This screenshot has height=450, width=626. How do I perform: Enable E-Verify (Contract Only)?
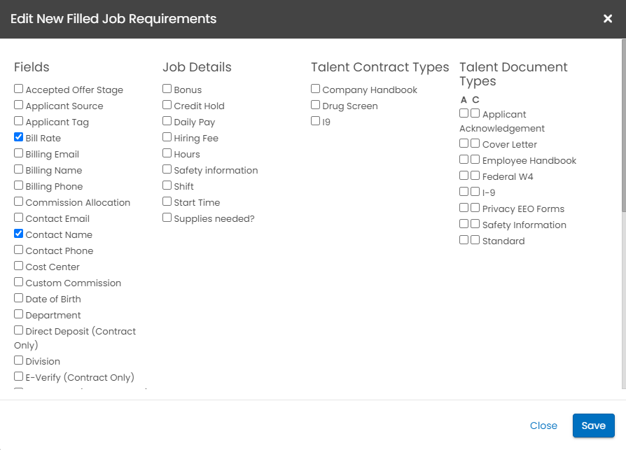(18, 376)
